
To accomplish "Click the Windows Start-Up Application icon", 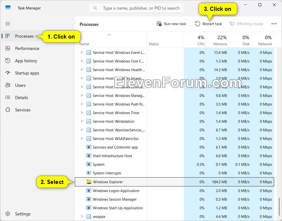I will (88, 208).
